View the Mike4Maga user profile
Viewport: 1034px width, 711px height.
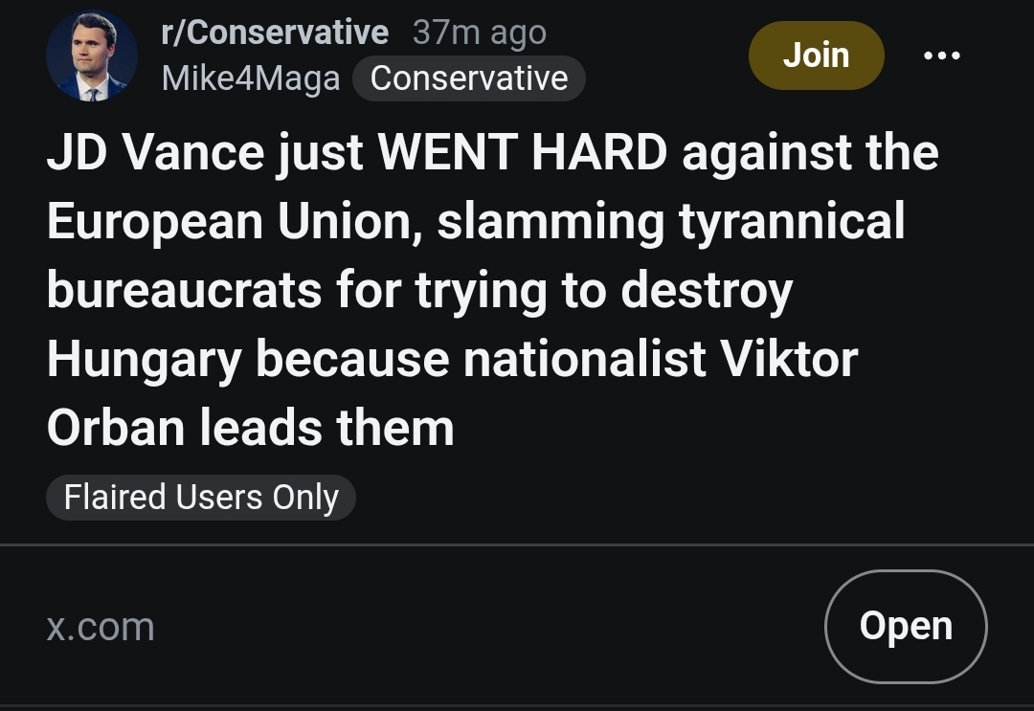(251, 78)
